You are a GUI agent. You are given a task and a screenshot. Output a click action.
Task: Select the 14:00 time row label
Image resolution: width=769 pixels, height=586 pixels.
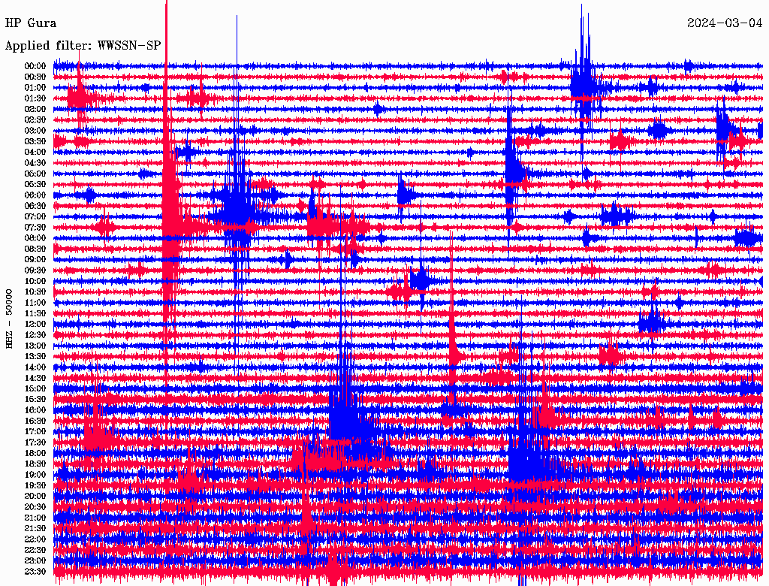(35, 367)
